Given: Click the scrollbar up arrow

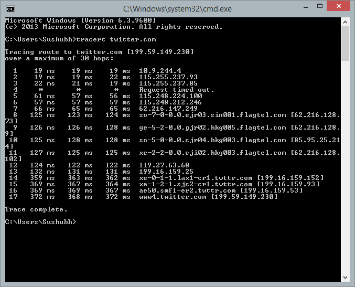Looking at the screenshot, I should pos(345,23).
